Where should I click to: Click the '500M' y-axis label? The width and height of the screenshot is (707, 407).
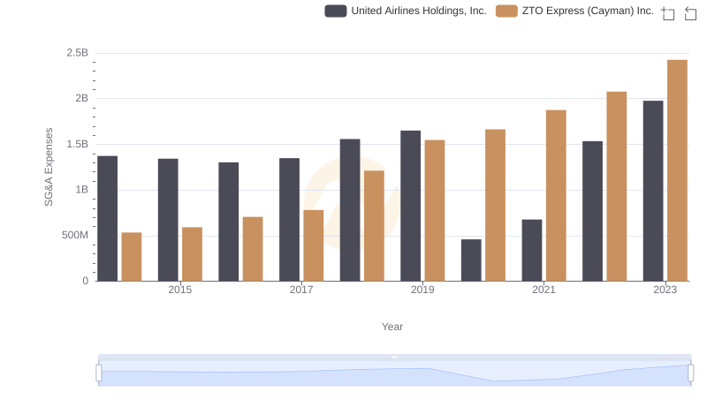(x=75, y=236)
